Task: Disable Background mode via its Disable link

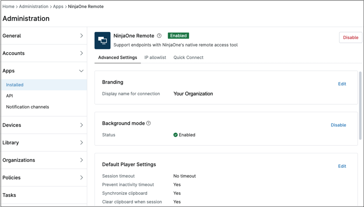Action: click(338, 125)
